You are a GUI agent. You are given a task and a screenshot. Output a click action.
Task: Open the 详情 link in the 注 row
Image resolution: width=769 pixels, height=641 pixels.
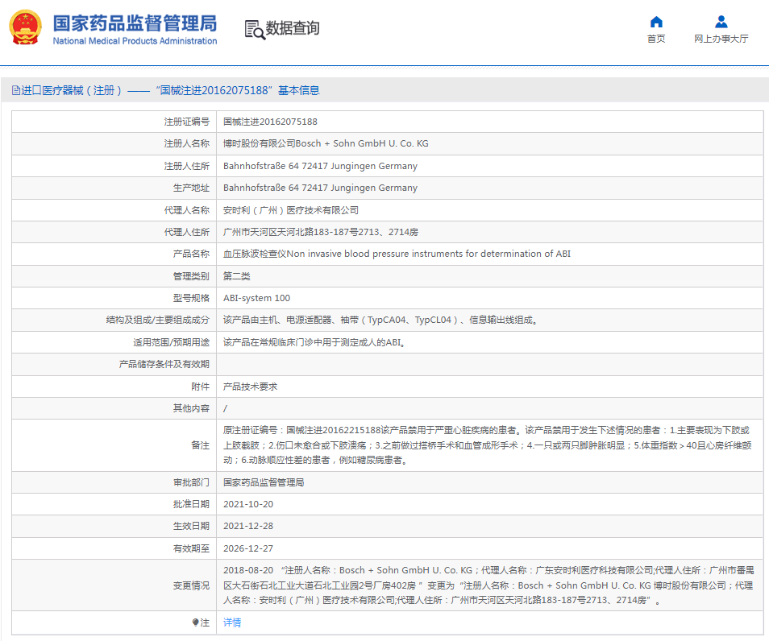point(232,622)
